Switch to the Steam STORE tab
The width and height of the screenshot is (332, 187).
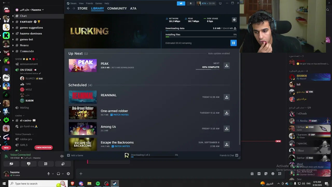[x=82, y=8]
